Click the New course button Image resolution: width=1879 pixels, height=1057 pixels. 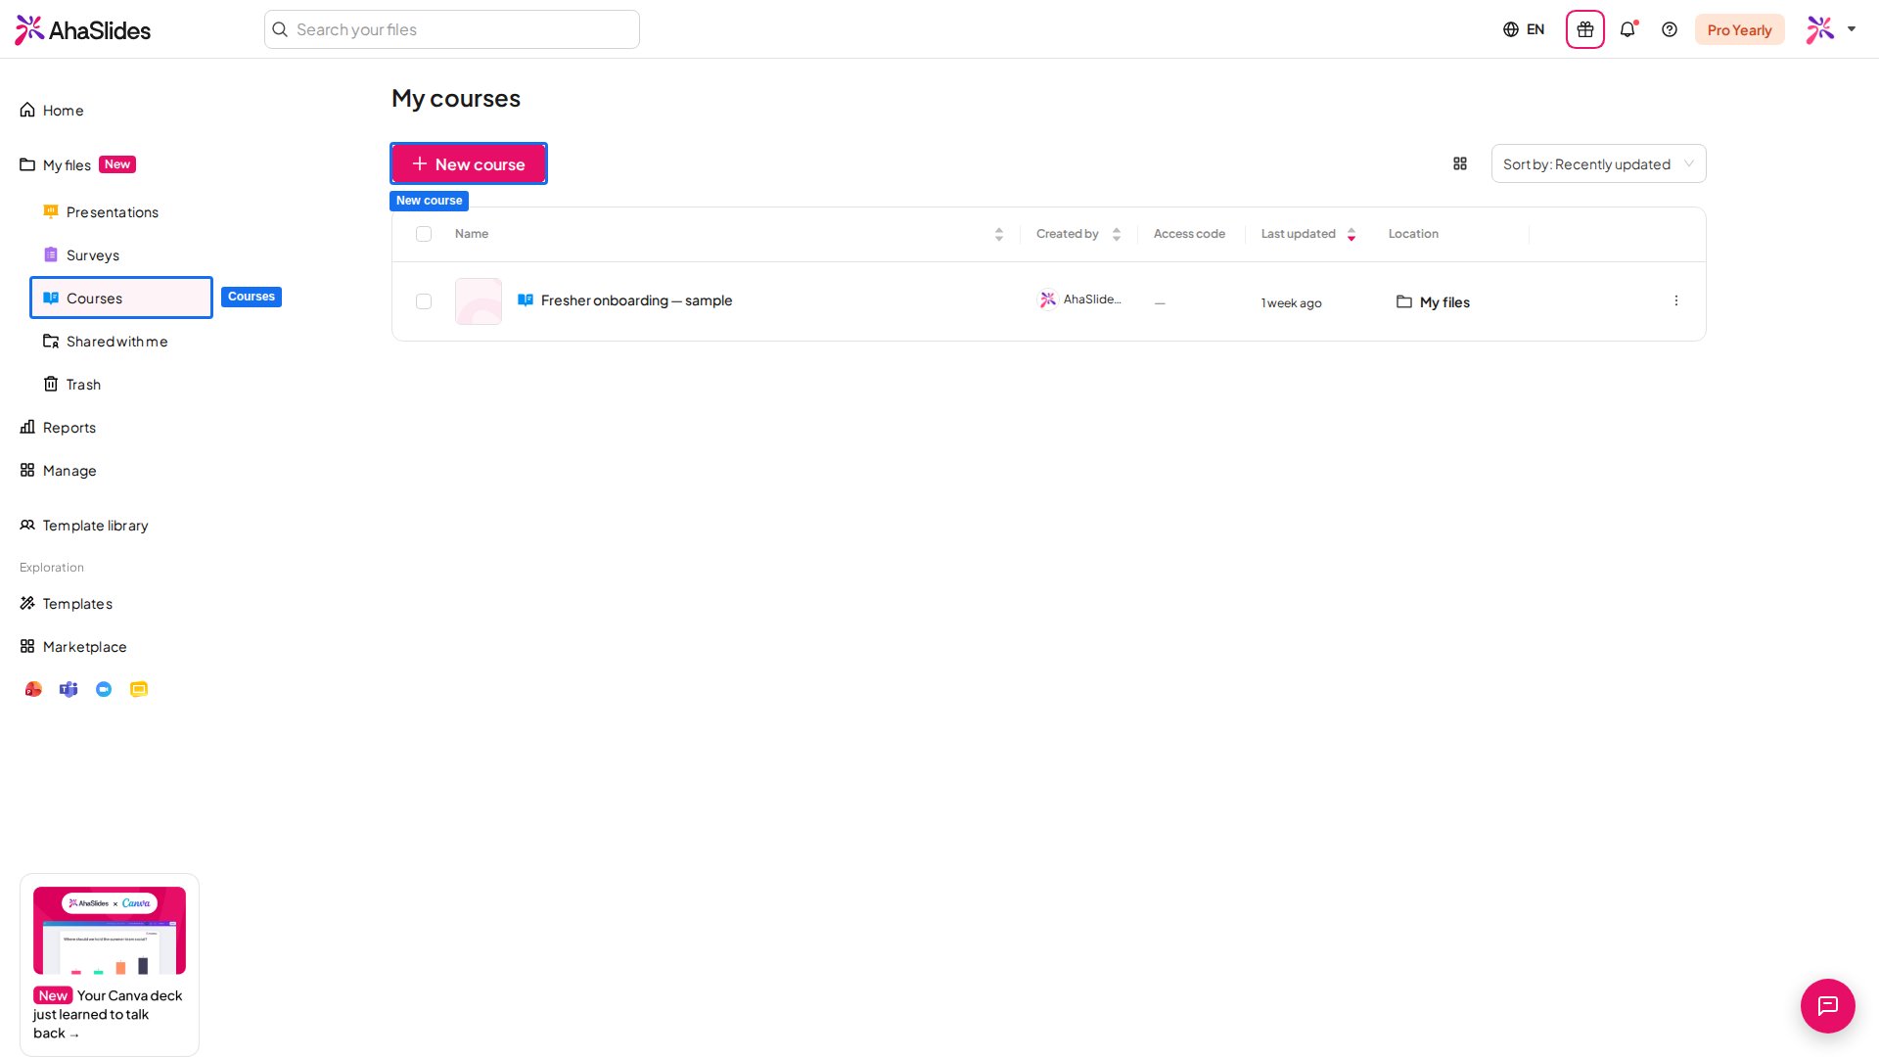[x=469, y=163]
